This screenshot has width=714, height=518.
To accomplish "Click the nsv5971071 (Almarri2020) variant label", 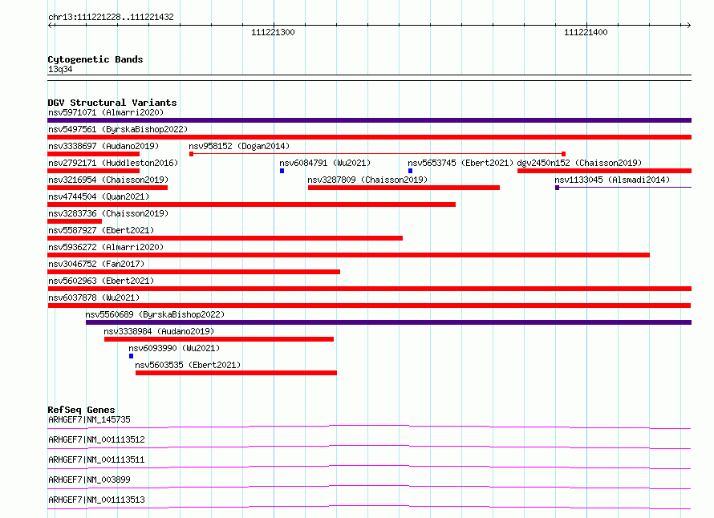I will coord(106,112).
